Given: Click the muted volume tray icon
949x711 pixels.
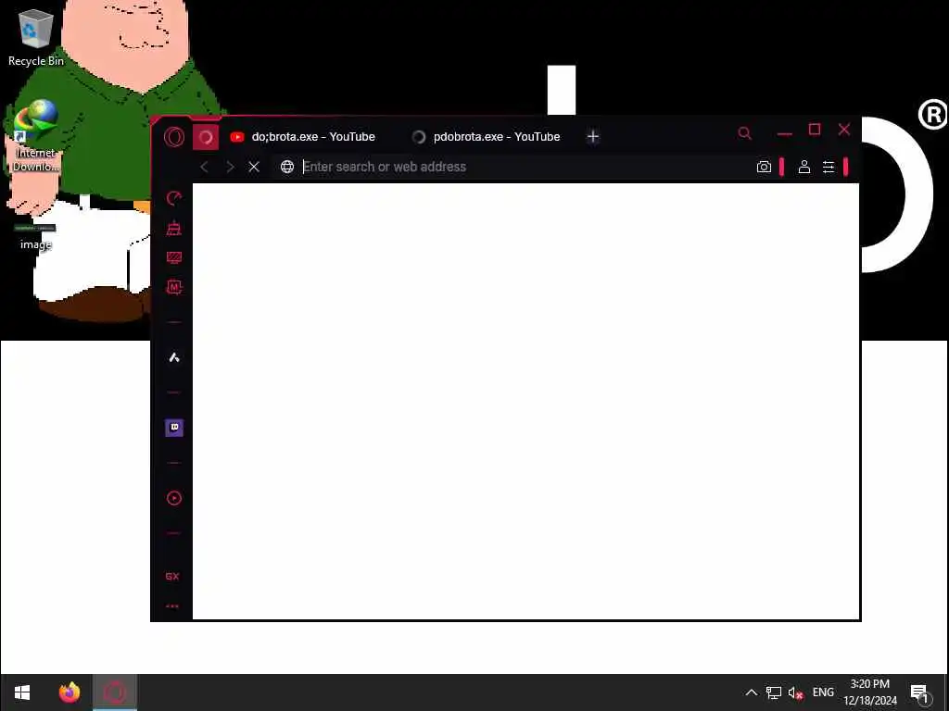Looking at the screenshot, I should [x=795, y=692].
